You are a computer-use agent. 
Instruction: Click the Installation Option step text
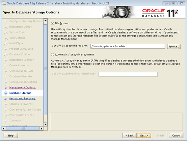click(x=21, y=27)
